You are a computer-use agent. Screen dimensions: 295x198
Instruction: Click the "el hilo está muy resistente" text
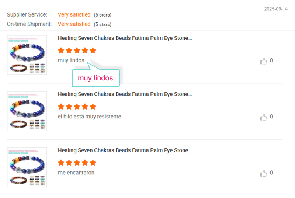[x=89, y=117]
